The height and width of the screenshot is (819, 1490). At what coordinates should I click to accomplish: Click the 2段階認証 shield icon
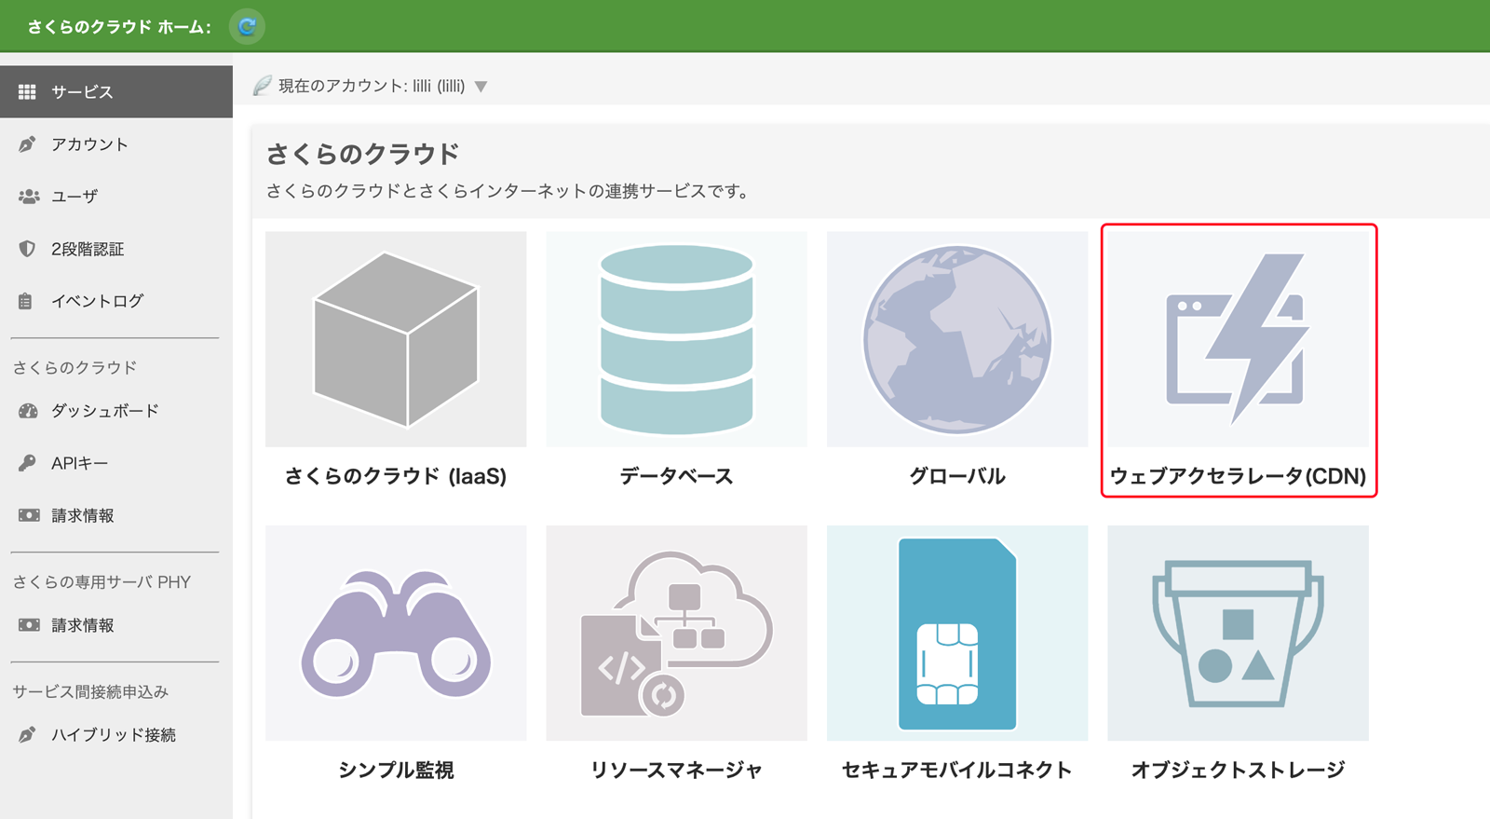(27, 249)
